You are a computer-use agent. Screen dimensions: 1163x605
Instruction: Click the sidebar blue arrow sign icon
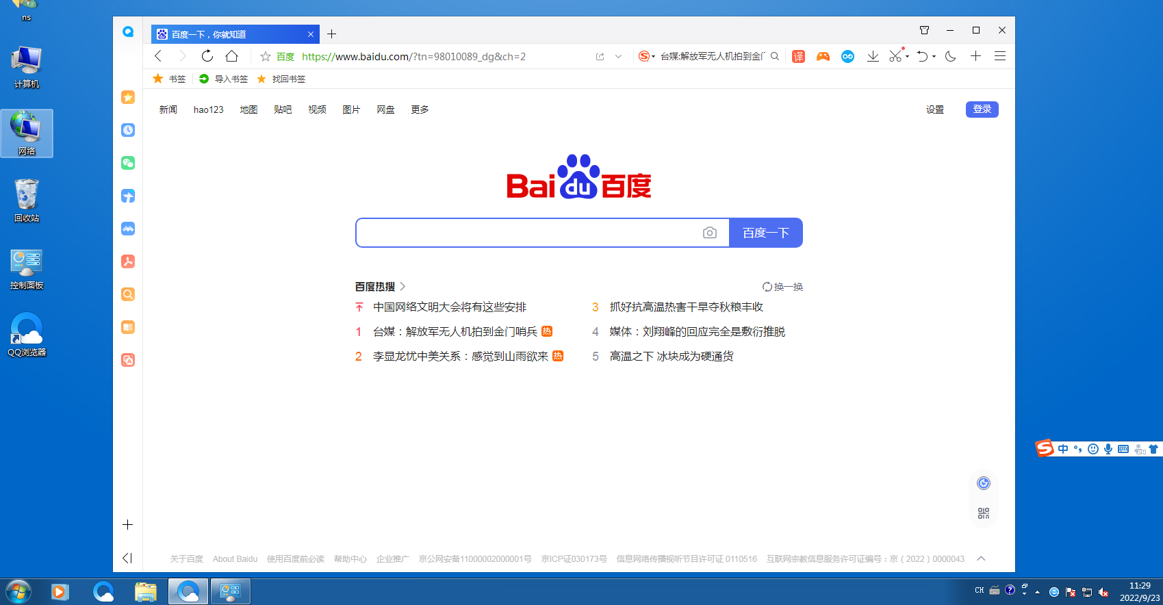128,196
